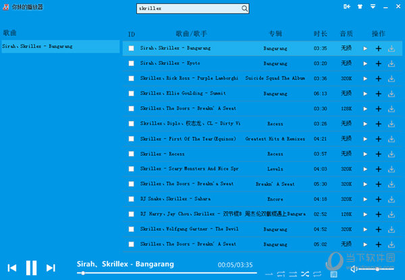The width and height of the screenshot is (405, 280).
Task: Play DJ Snake, Skrillex - Sahara
Action: point(365,200)
